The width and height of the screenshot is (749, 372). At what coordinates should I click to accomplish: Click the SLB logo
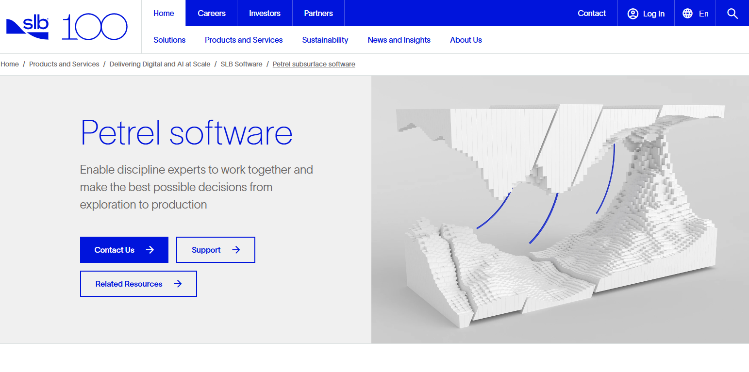tap(28, 28)
